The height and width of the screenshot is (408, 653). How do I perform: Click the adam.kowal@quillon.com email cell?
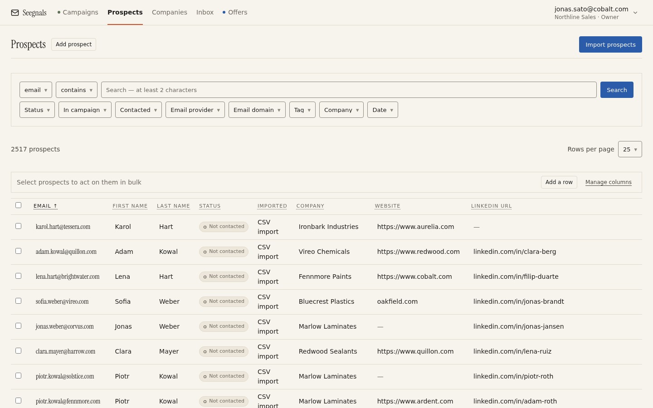point(66,252)
